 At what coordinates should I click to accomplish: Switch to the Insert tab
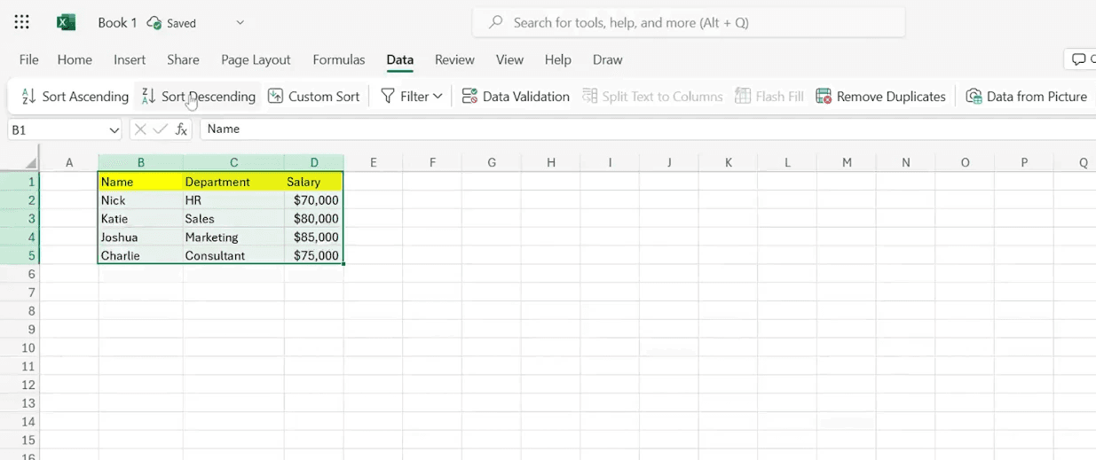click(130, 59)
